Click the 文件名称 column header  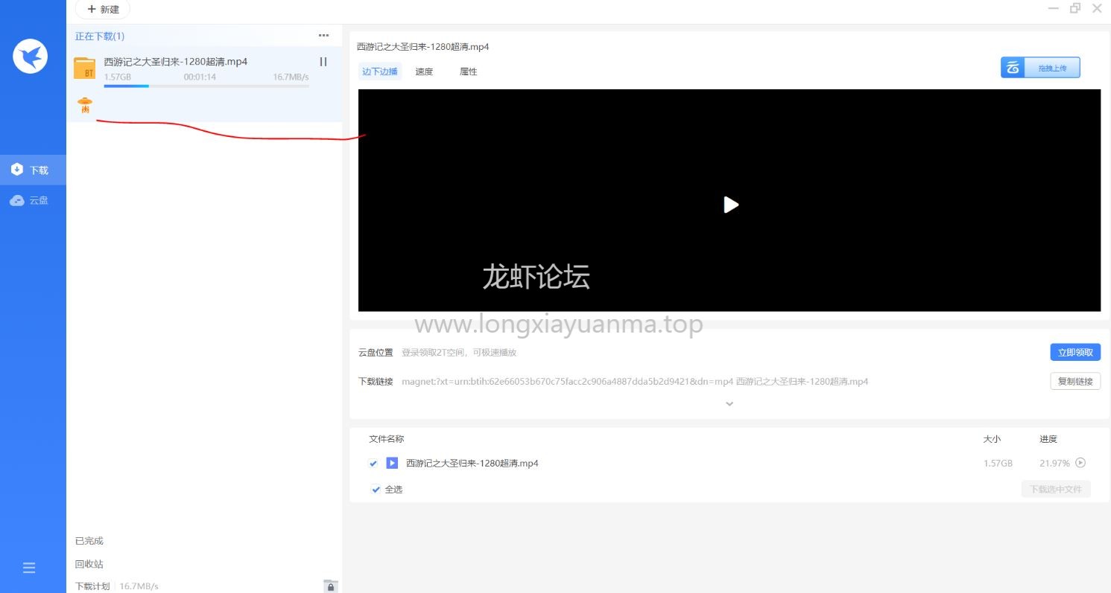387,439
